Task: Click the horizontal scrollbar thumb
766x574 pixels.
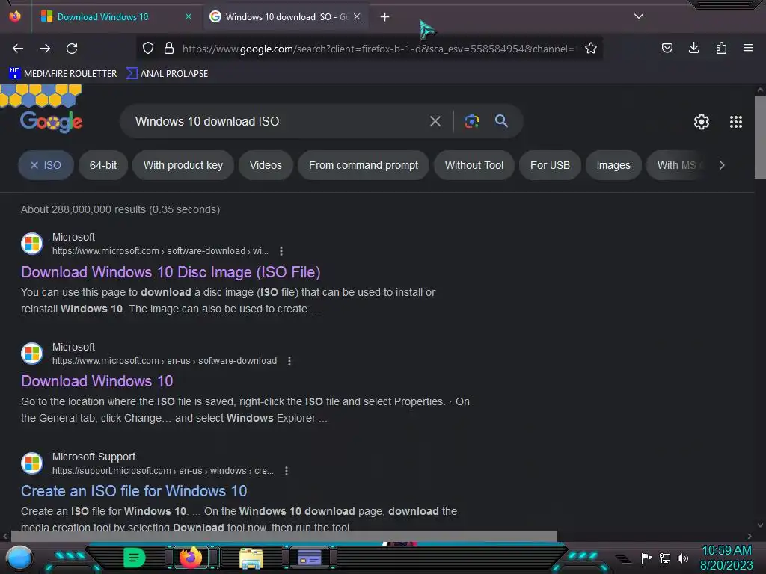Action: pyautogui.click(x=284, y=536)
